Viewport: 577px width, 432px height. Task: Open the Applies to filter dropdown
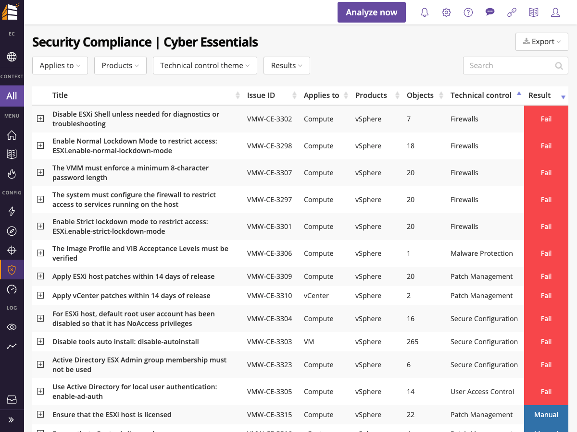tap(60, 66)
